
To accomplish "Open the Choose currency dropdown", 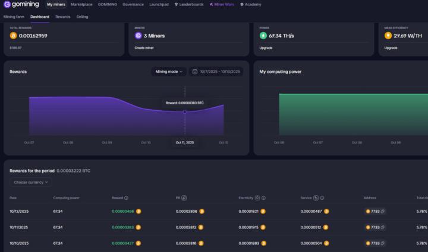I will (x=30, y=183).
